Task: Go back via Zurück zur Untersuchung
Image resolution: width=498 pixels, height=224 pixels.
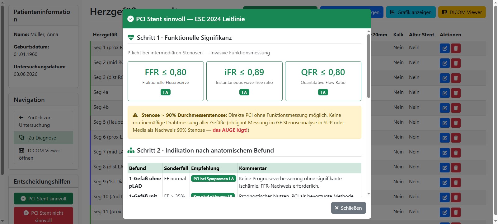Action: [43, 121]
